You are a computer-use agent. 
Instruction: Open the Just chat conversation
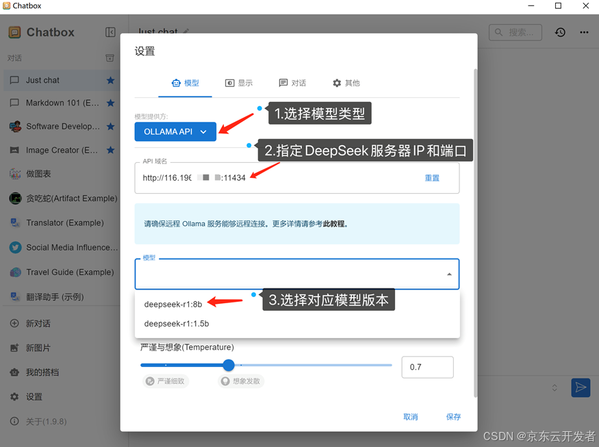coord(61,80)
